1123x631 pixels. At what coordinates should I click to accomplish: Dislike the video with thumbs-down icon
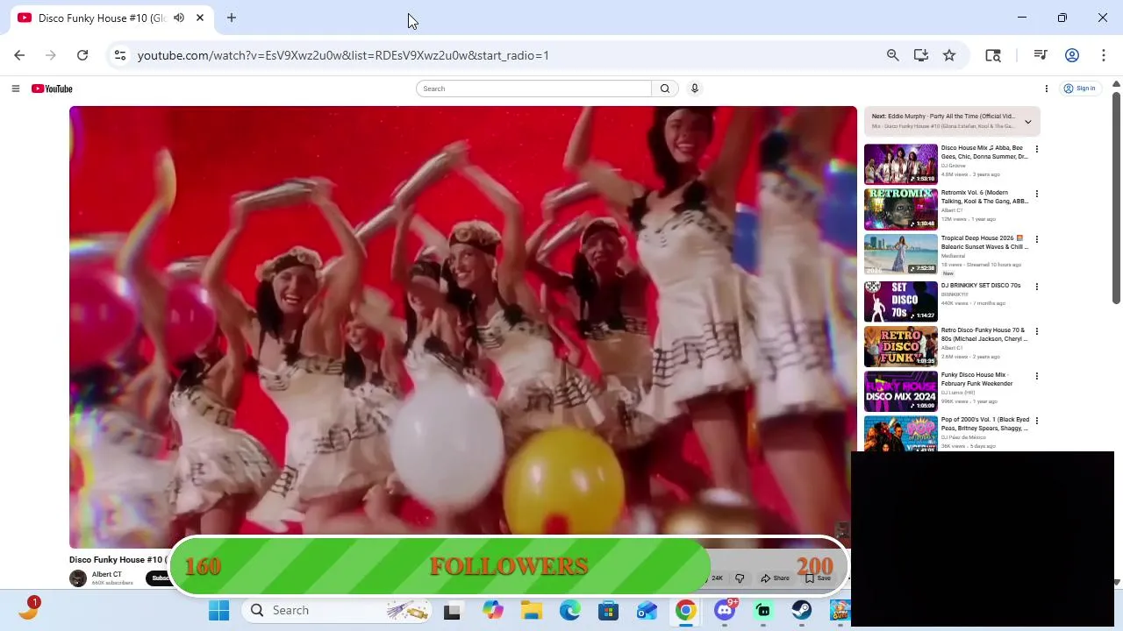point(740,578)
